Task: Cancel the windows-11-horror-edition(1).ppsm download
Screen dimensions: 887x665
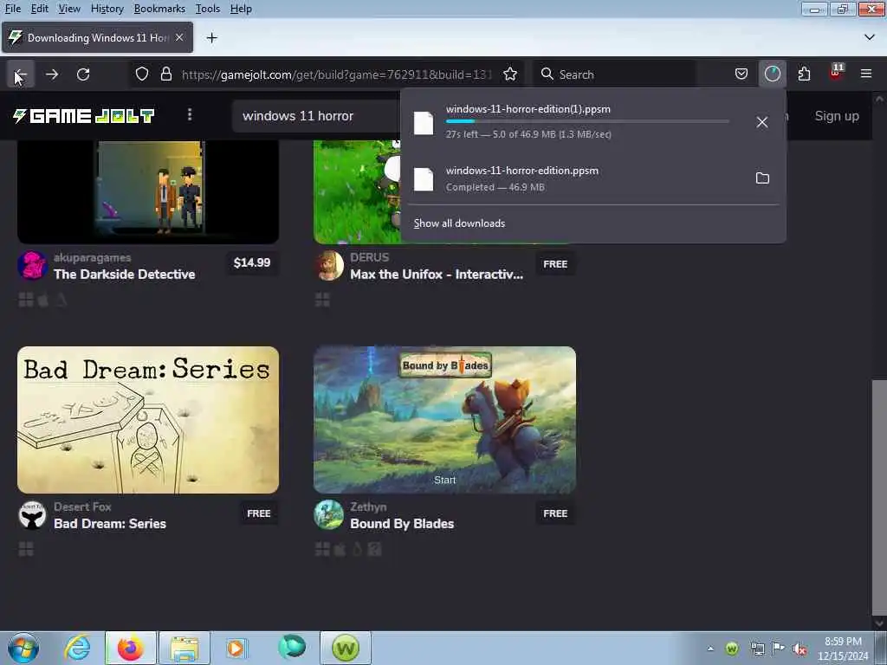Action: coord(762,122)
